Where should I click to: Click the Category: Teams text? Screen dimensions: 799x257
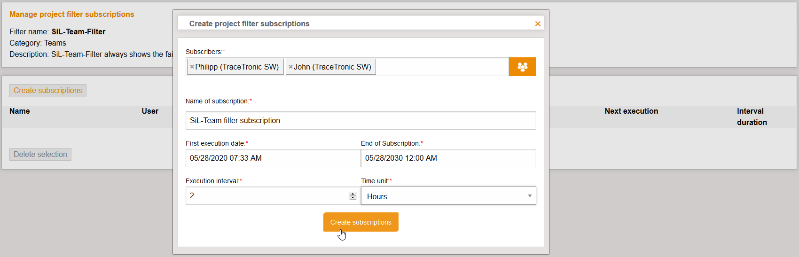point(38,43)
